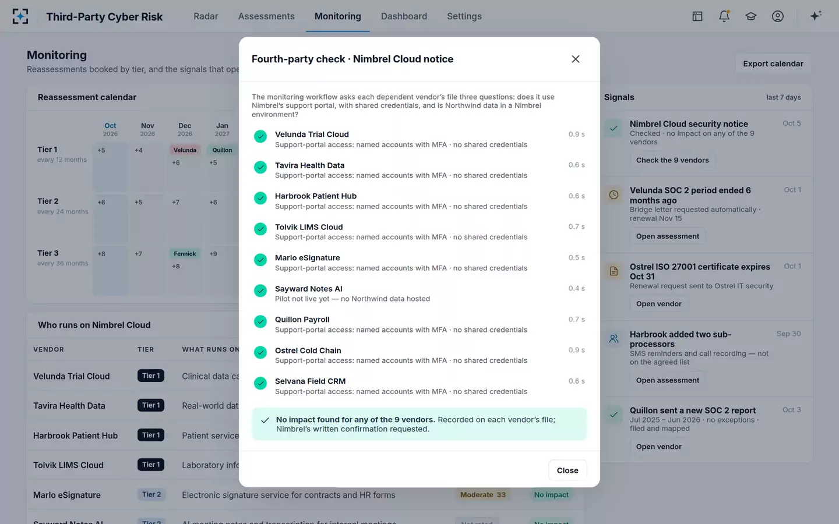The height and width of the screenshot is (524, 839).
Task: Go to the Assessments tab
Action: pos(266,16)
